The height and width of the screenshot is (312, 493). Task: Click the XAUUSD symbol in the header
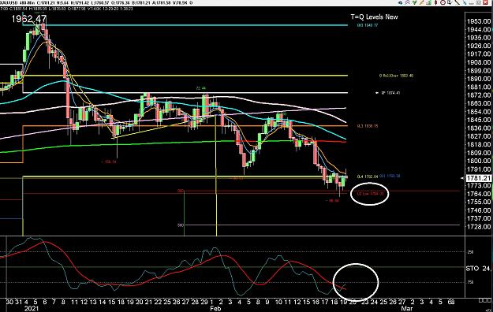click(x=9, y=3)
